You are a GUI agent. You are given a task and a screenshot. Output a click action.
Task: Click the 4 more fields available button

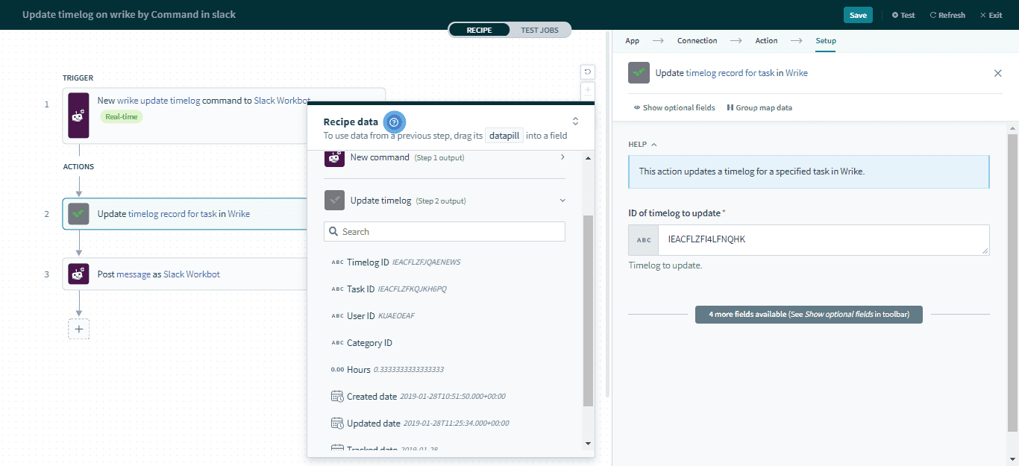[x=809, y=315]
